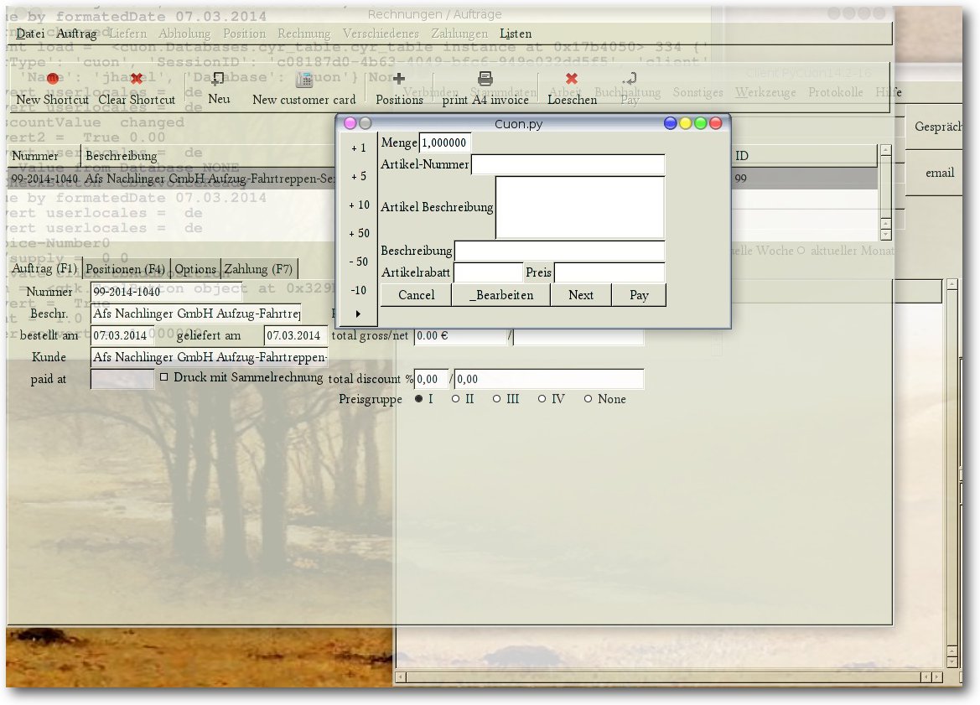Open the Verschiedenes menu
The height and width of the screenshot is (705, 980).
coord(381,34)
